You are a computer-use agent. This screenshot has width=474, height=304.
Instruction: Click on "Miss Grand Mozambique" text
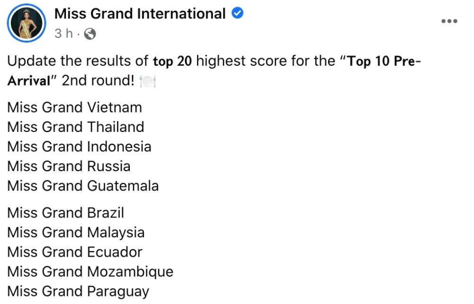pos(90,272)
